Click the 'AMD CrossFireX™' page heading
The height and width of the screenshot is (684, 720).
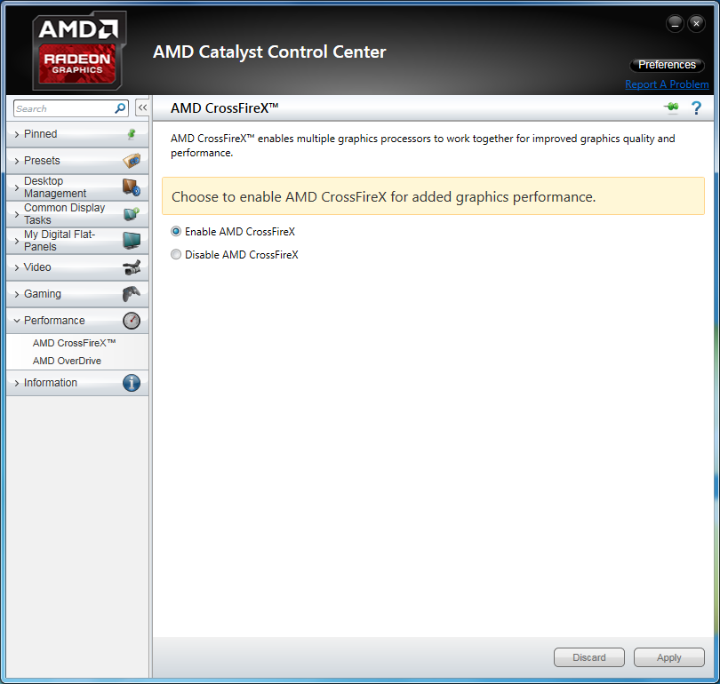(x=225, y=108)
